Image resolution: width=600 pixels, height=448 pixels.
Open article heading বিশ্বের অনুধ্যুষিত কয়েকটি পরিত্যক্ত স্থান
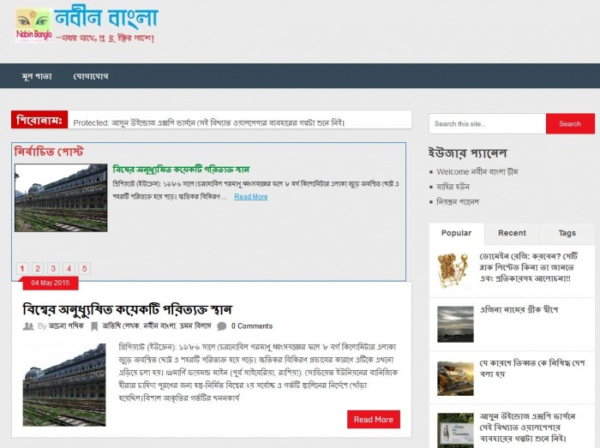coord(128,309)
